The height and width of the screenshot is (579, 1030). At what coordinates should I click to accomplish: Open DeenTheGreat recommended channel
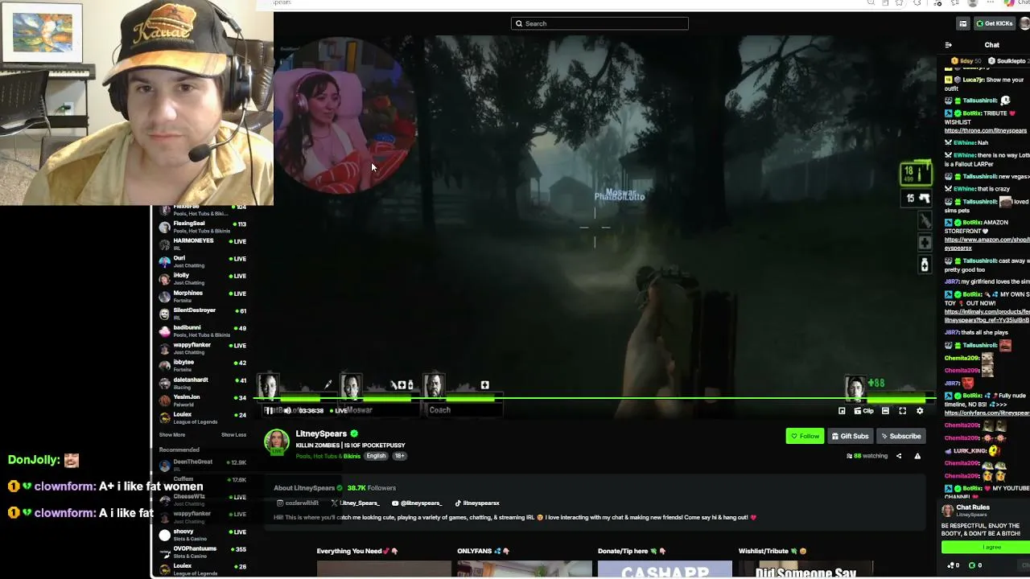203,465
